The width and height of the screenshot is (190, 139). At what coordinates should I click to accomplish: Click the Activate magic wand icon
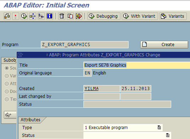pyautogui.click(x=16, y=16)
